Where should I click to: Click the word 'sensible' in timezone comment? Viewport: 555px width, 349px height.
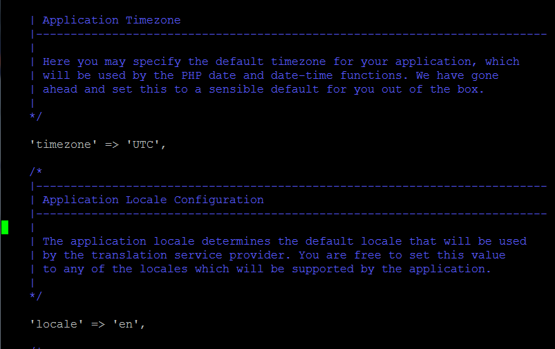[x=236, y=89]
